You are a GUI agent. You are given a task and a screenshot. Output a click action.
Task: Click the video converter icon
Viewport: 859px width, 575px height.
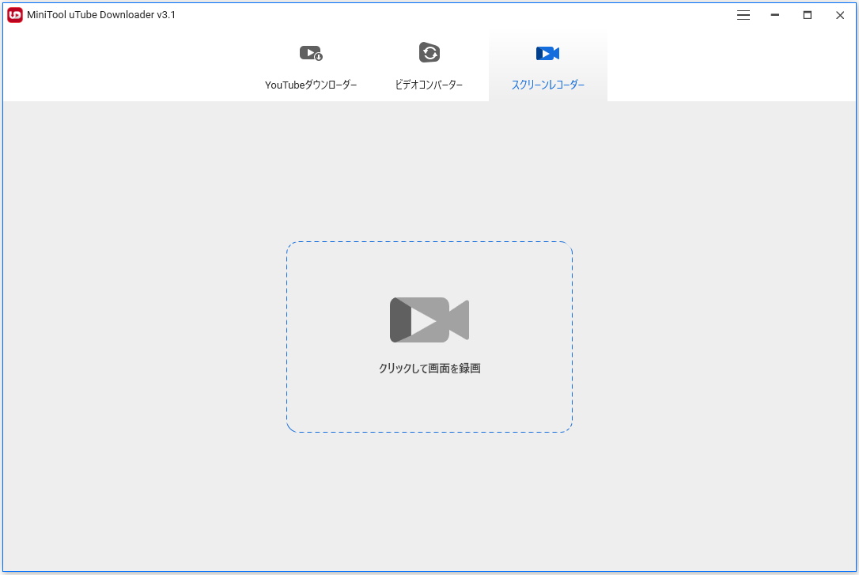429,52
